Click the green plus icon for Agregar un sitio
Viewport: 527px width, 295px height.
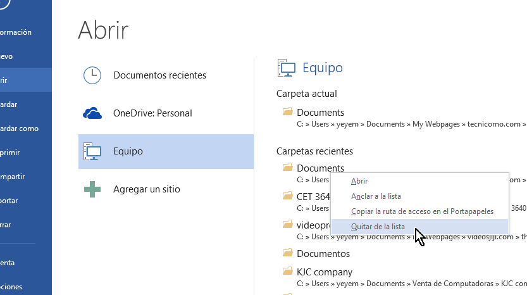click(92, 189)
